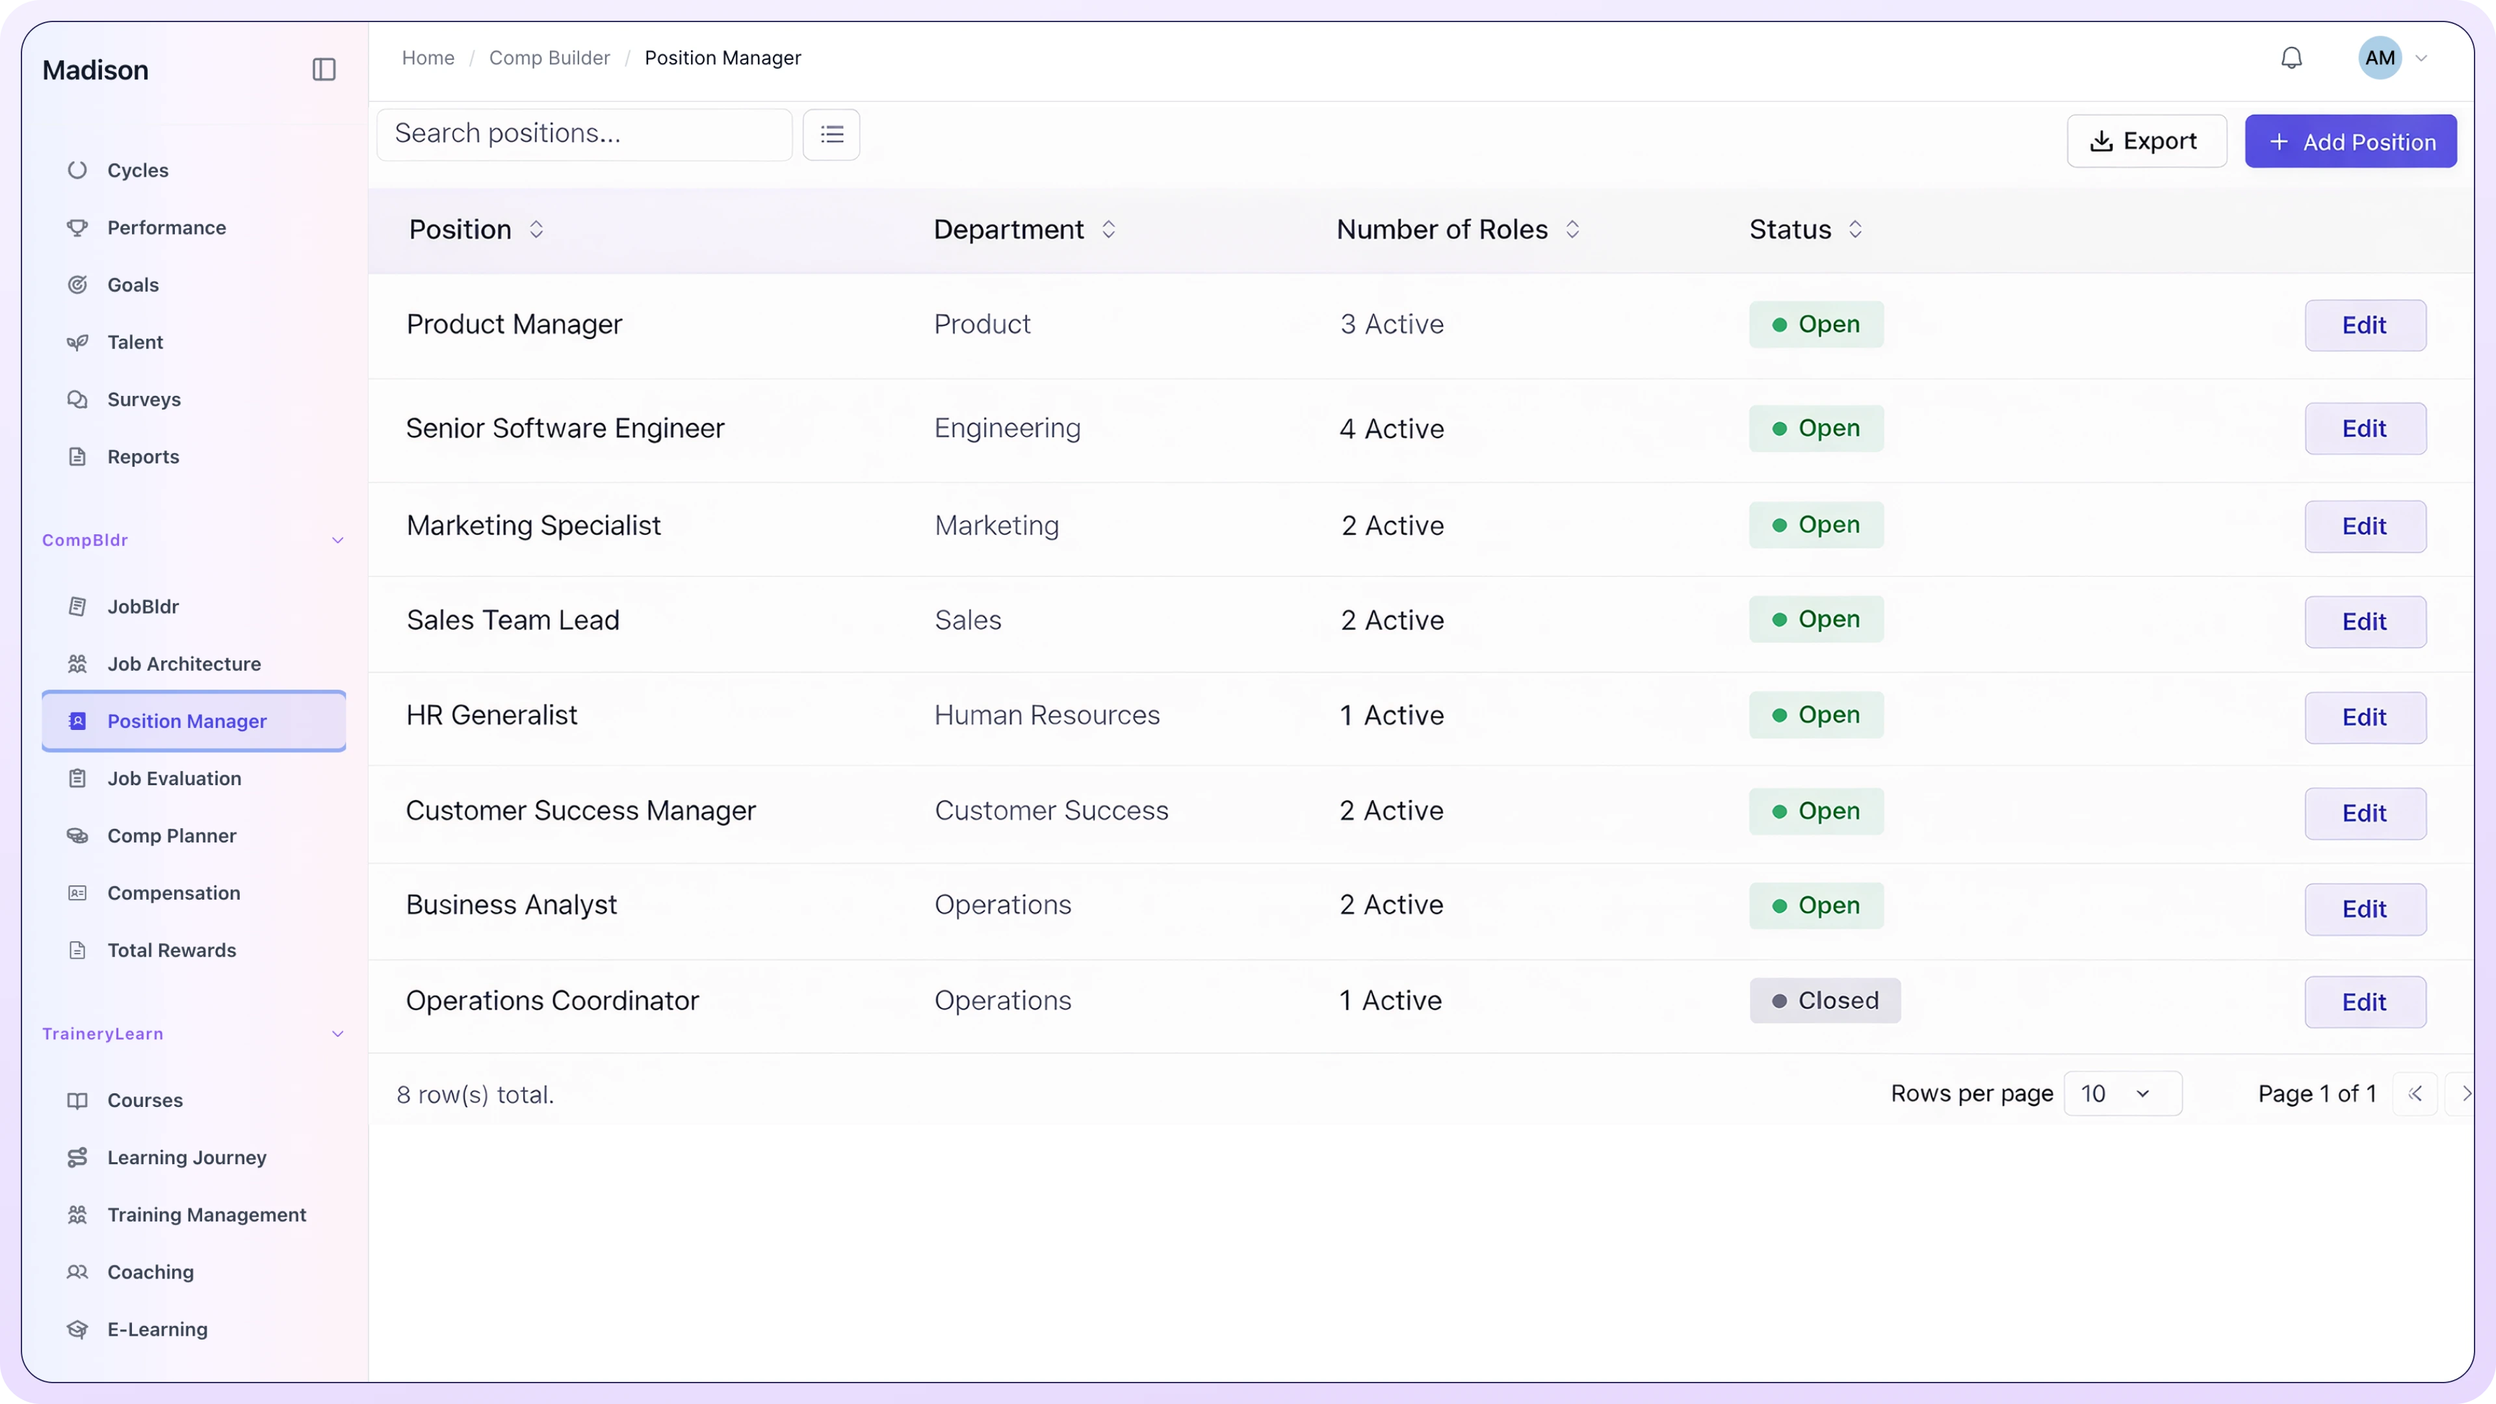Navigate to Comp Builder breadcrumb

(549, 58)
